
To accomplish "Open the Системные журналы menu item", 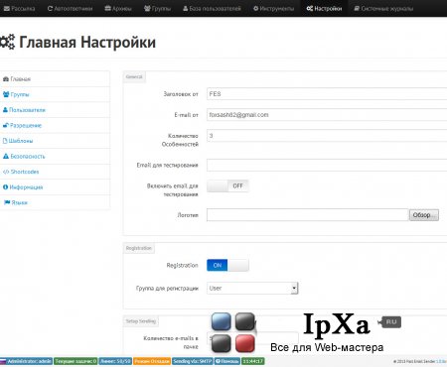I will tap(383, 9).
